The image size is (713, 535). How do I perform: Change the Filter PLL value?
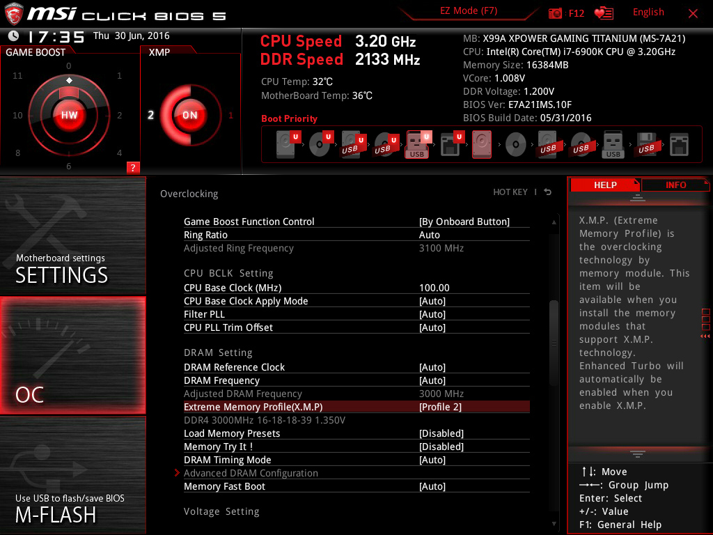click(x=432, y=314)
